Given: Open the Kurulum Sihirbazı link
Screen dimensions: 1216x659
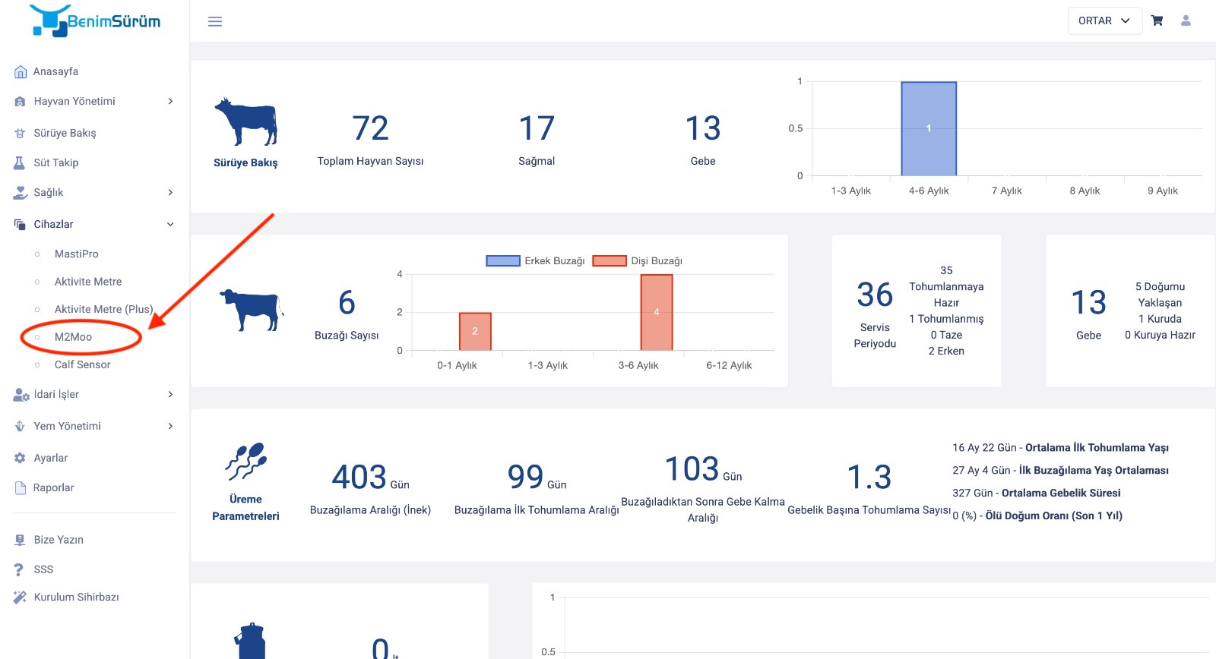Looking at the screenshot, I should point(76,597).
